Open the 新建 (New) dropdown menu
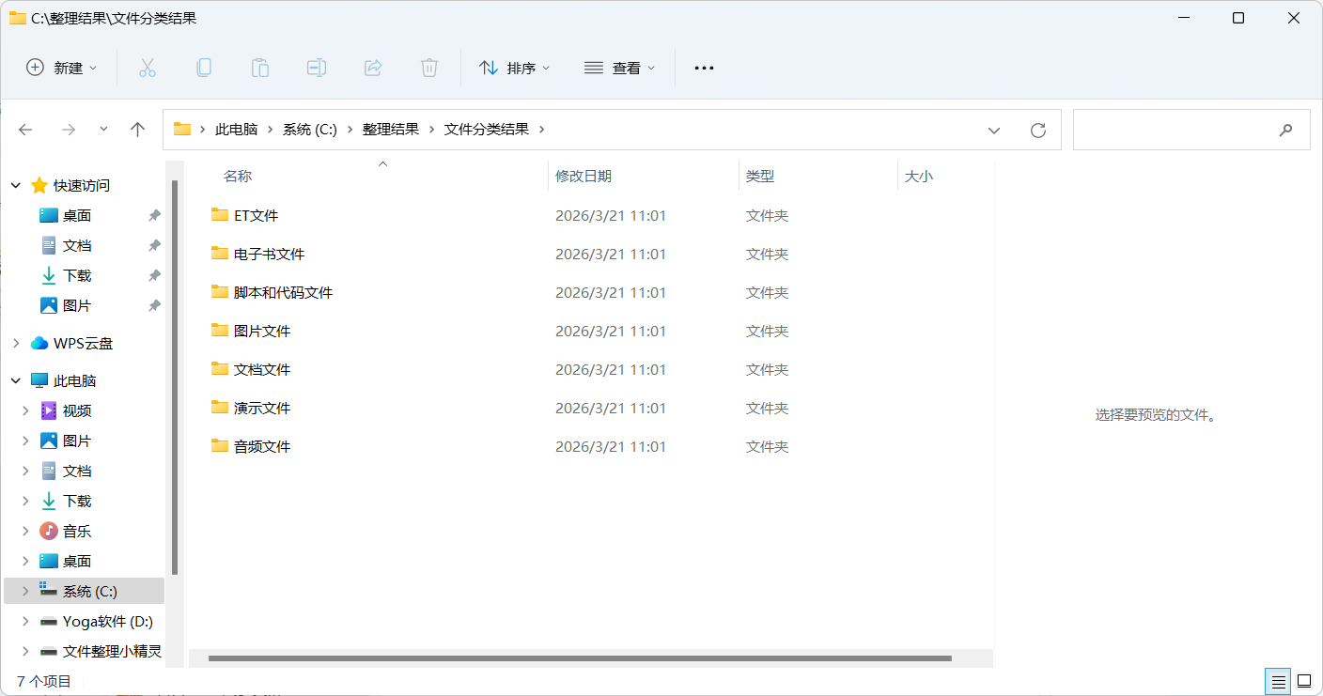 pyautogui.click(x=62, y=68)
